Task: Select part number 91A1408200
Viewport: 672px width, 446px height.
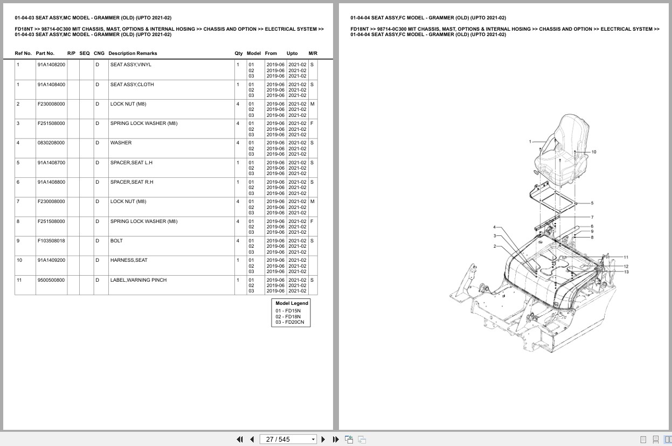Action: click(51, 65)
